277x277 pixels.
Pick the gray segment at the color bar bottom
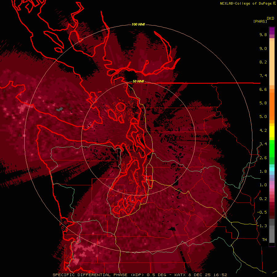point(272,236)
